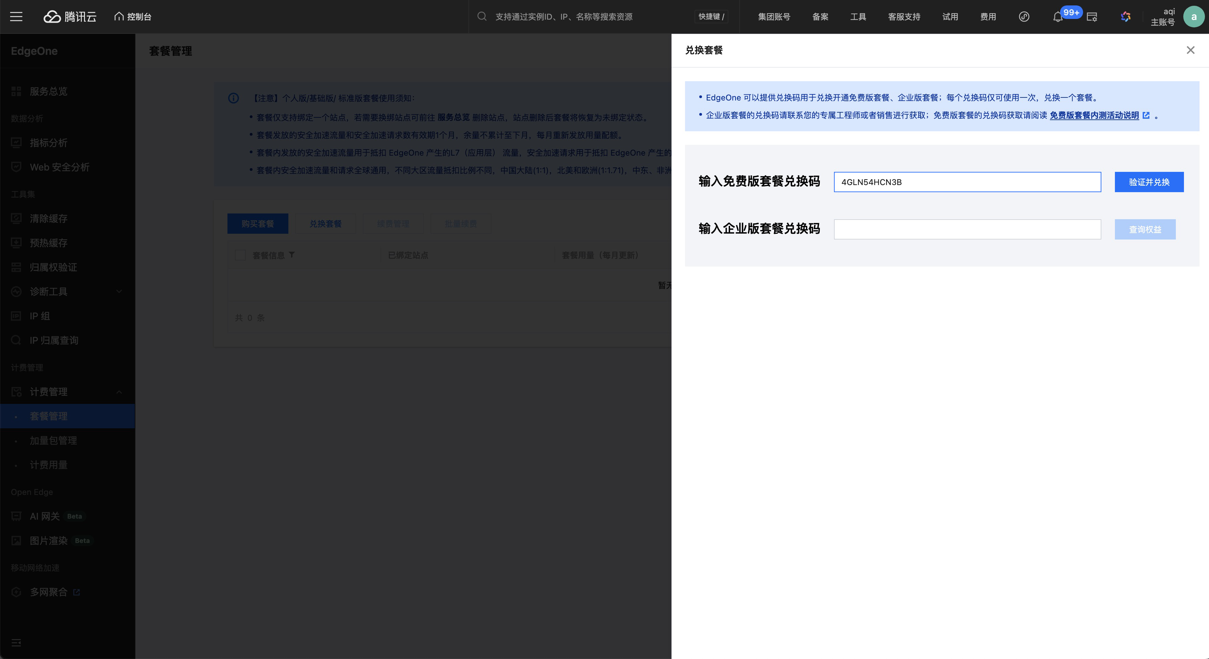Click 服务总览 grid icon

[x=17, y=91]
